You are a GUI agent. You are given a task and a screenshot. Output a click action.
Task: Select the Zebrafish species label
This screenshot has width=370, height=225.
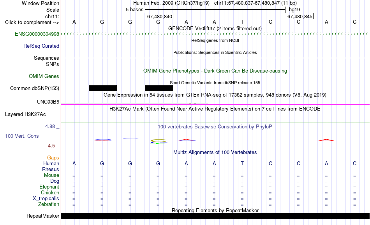(x=49, y=204)
